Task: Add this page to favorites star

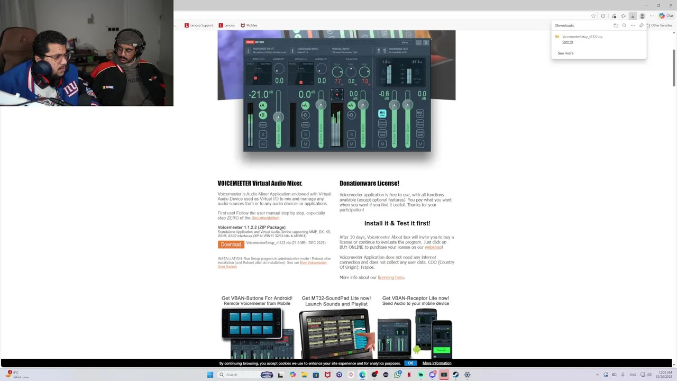Action: (x=593, y=16)
